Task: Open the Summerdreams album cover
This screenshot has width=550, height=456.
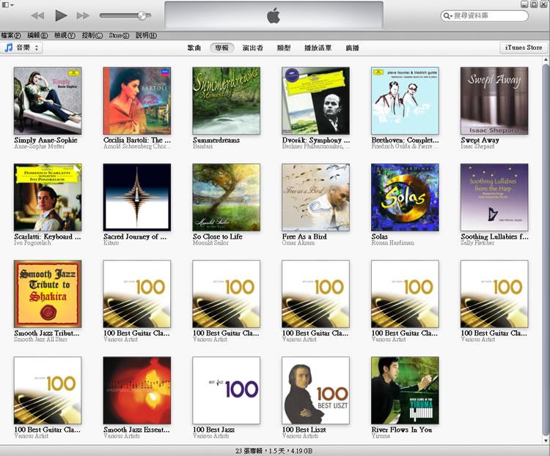Action: click(227, 101)
